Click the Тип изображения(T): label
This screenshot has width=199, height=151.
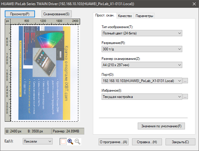coord(117,27)
